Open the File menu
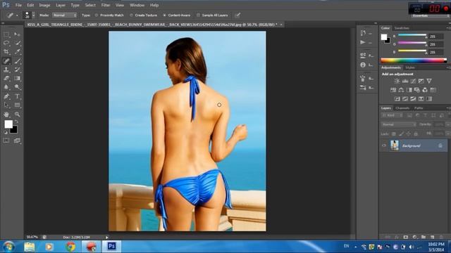The width and height of the screenshot is (451, 253). click(x=18, y=5)
